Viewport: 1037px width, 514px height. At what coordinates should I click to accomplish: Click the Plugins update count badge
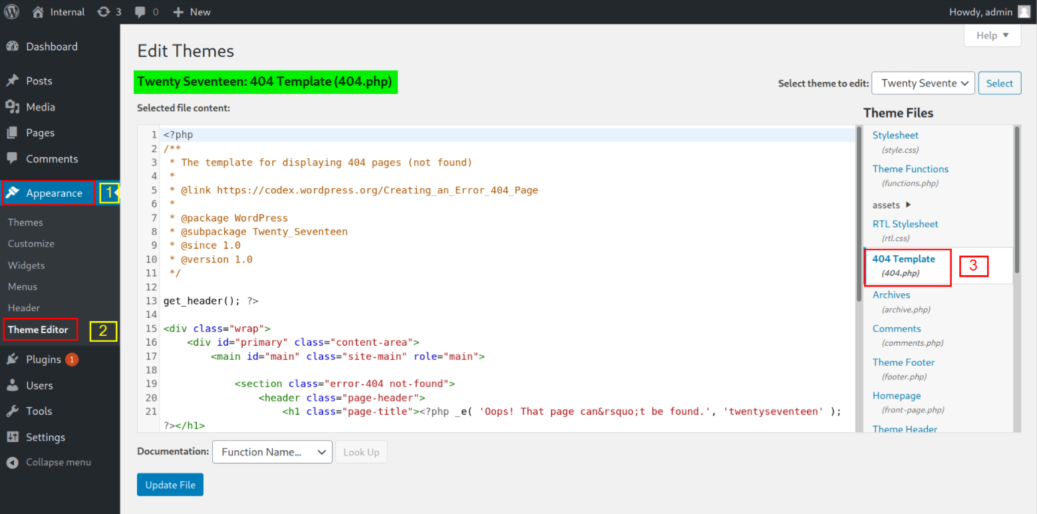[x=72, y=359]
